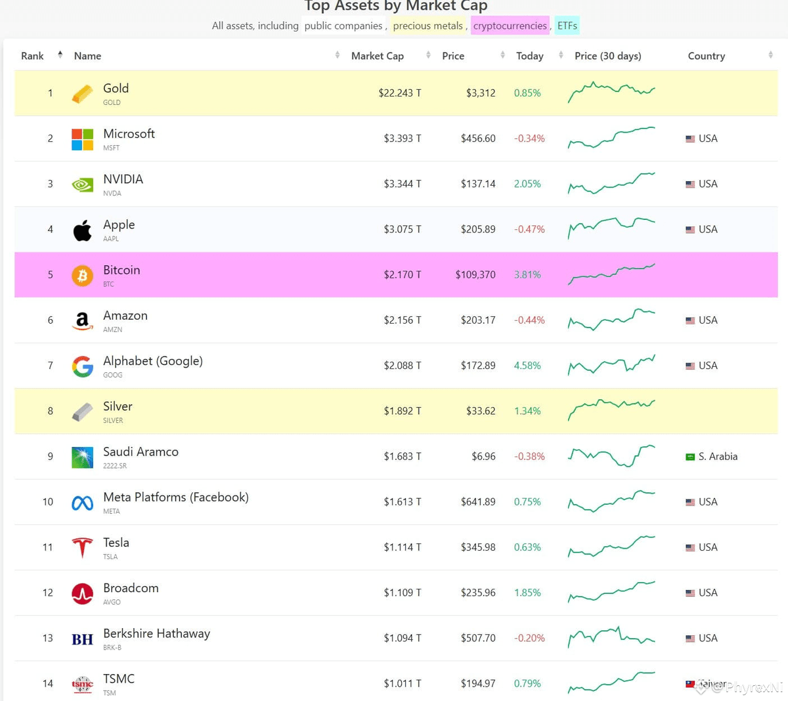Click Apple's -0.47% daily change

pyautogui.click(x=529, y=229)
